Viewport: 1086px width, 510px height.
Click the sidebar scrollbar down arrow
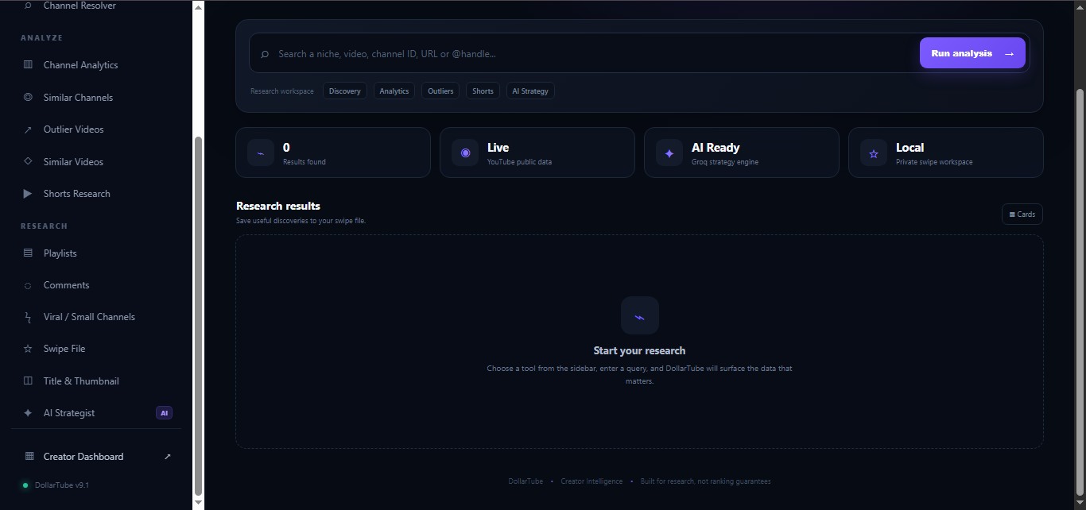(x=199, y=503)
